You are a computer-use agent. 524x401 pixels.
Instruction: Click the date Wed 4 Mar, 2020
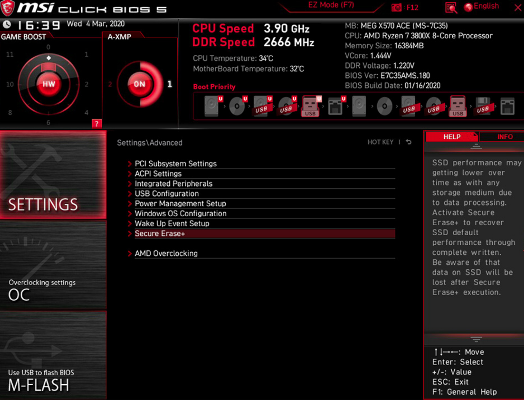tap(96, 24)
